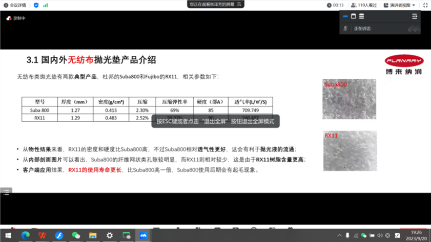Select minimized blue-bar layout in video panel
Screen dimensions: 431x242
coord(345,16)
